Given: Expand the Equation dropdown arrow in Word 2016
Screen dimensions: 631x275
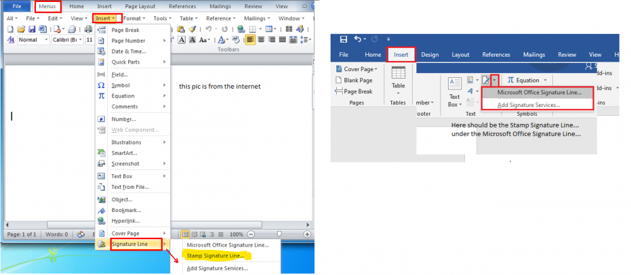Looking at the screenshot, I should click(x=545, y=81).
